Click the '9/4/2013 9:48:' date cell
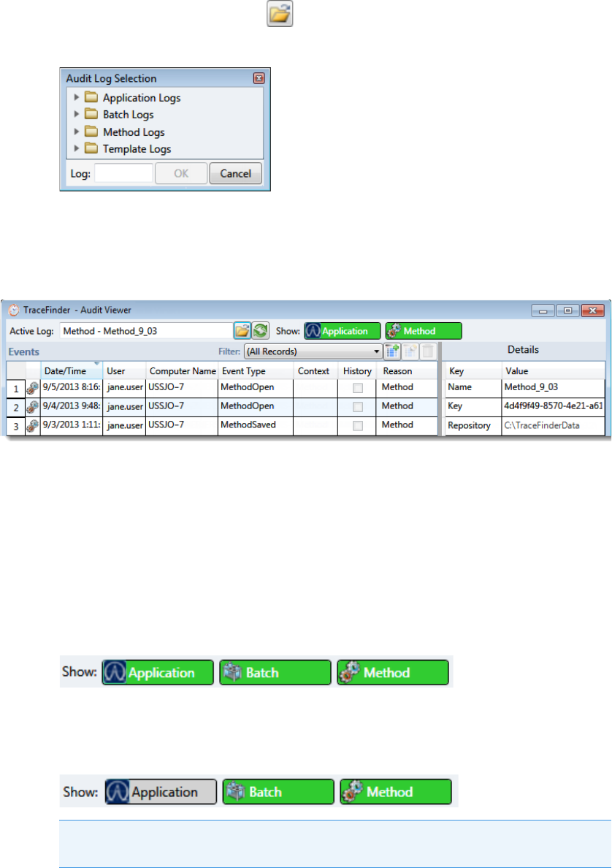 72,406
